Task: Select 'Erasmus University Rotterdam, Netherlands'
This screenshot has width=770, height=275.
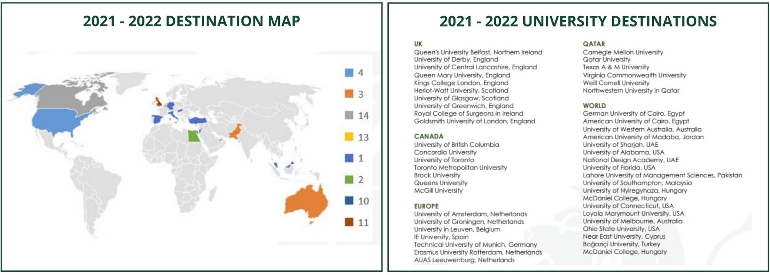Action: tap(478, 253)
